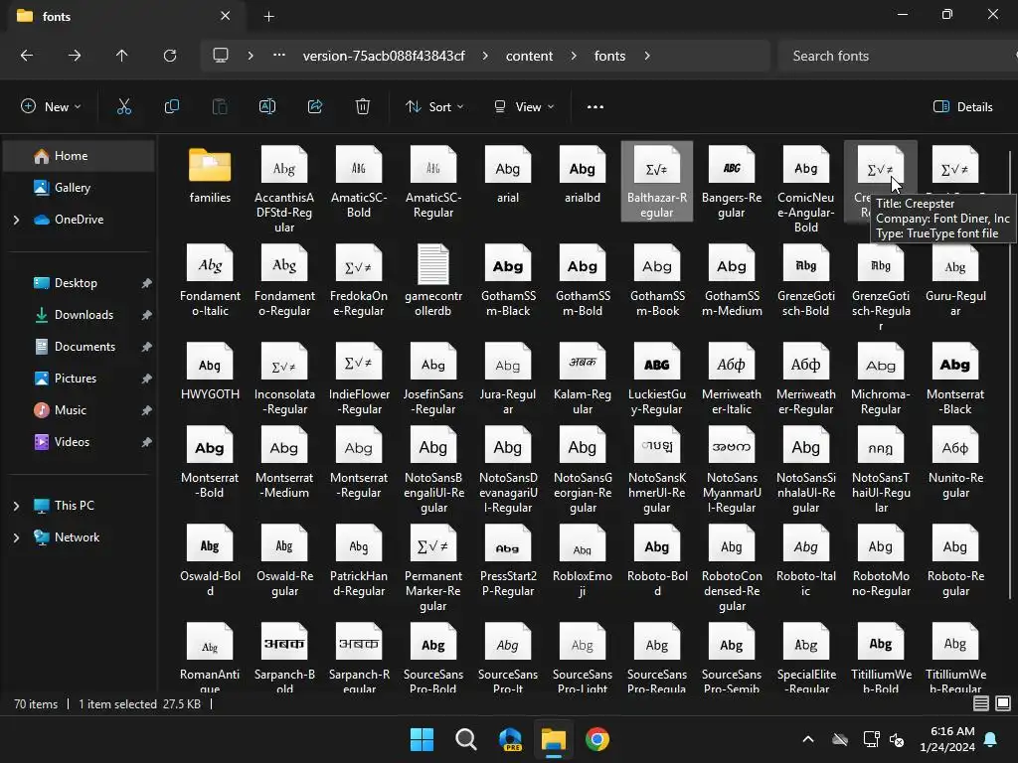Viewport: 1018px width, 763px height.
Task: Select the gamecontrollerdb file
Action: [433, 281]
